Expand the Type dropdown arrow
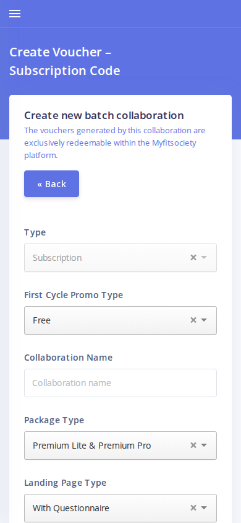The image size is (241, 523). click(204, 258)
